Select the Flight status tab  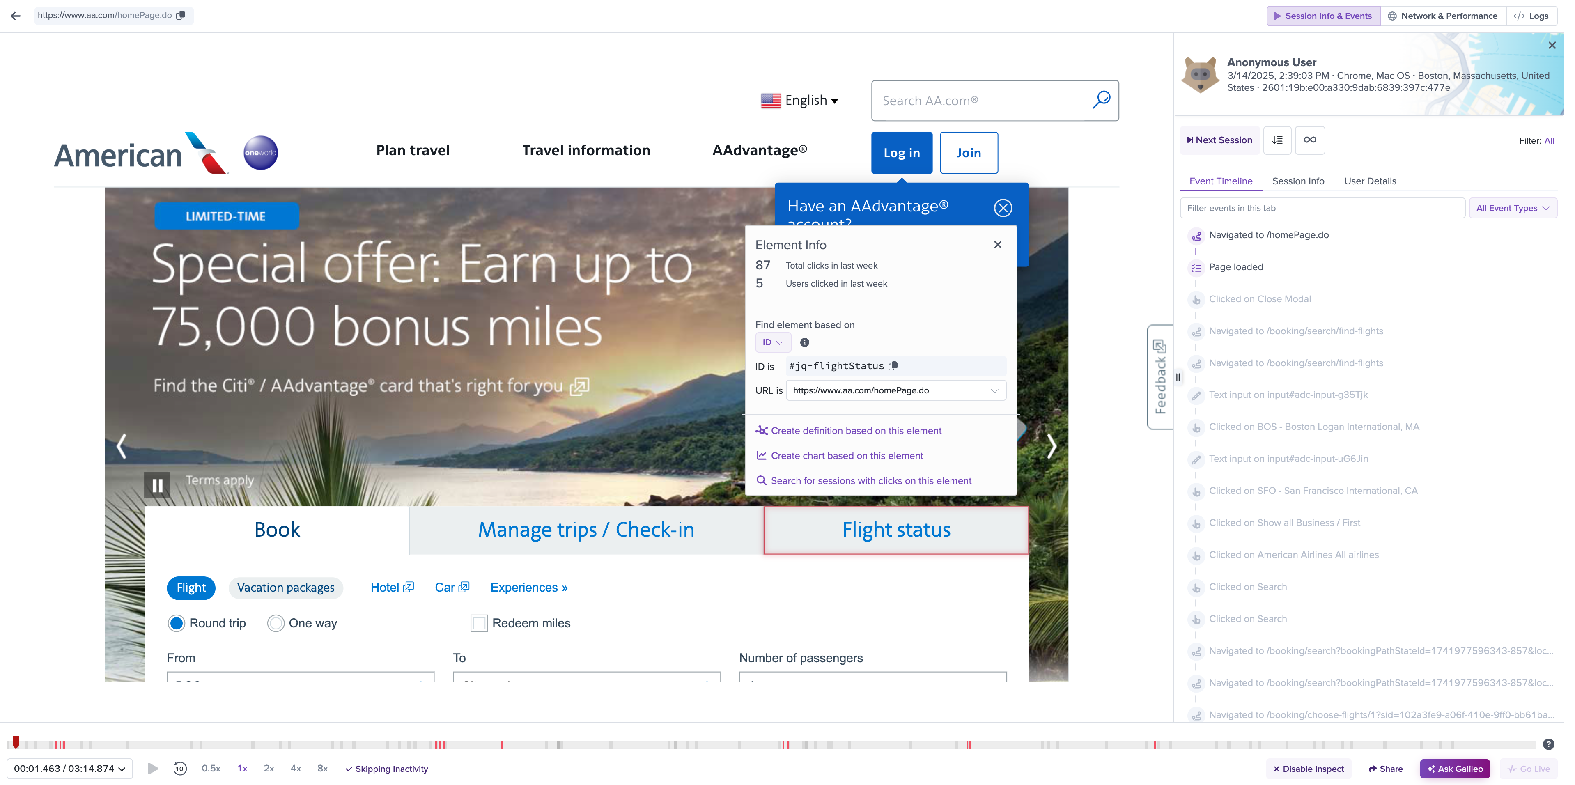(x=896, y=530)
